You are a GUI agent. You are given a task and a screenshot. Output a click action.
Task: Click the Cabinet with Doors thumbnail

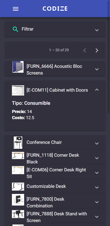(18, 90)
